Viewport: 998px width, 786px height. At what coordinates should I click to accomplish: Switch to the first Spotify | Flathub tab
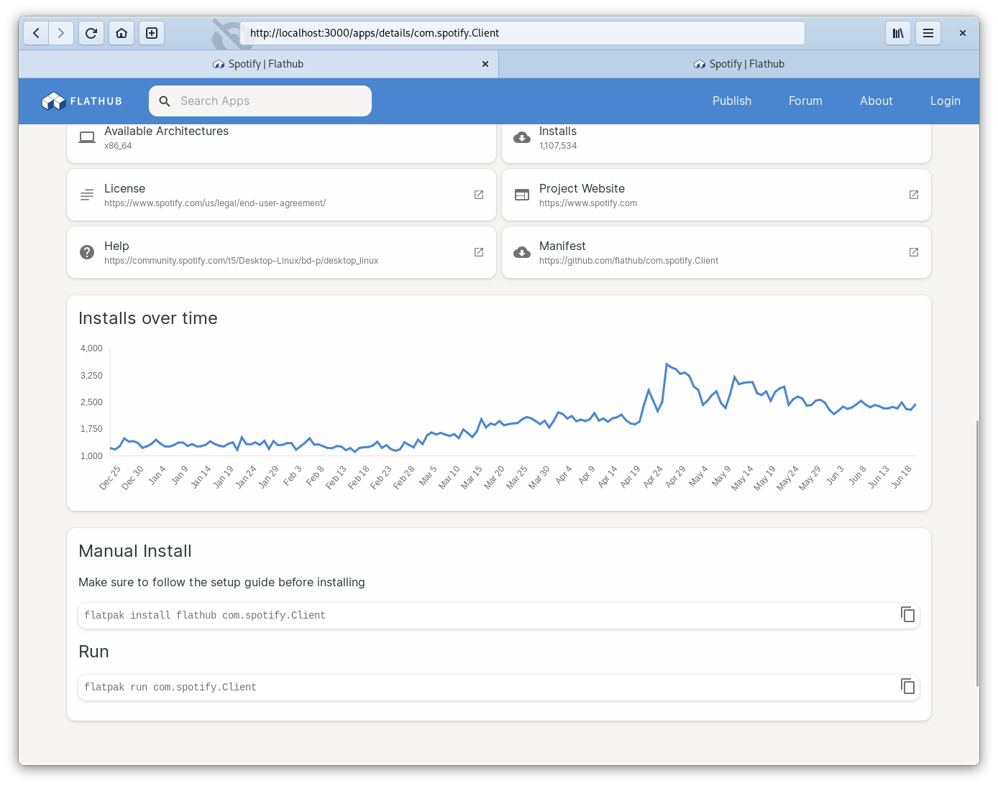tap(258, 64)
